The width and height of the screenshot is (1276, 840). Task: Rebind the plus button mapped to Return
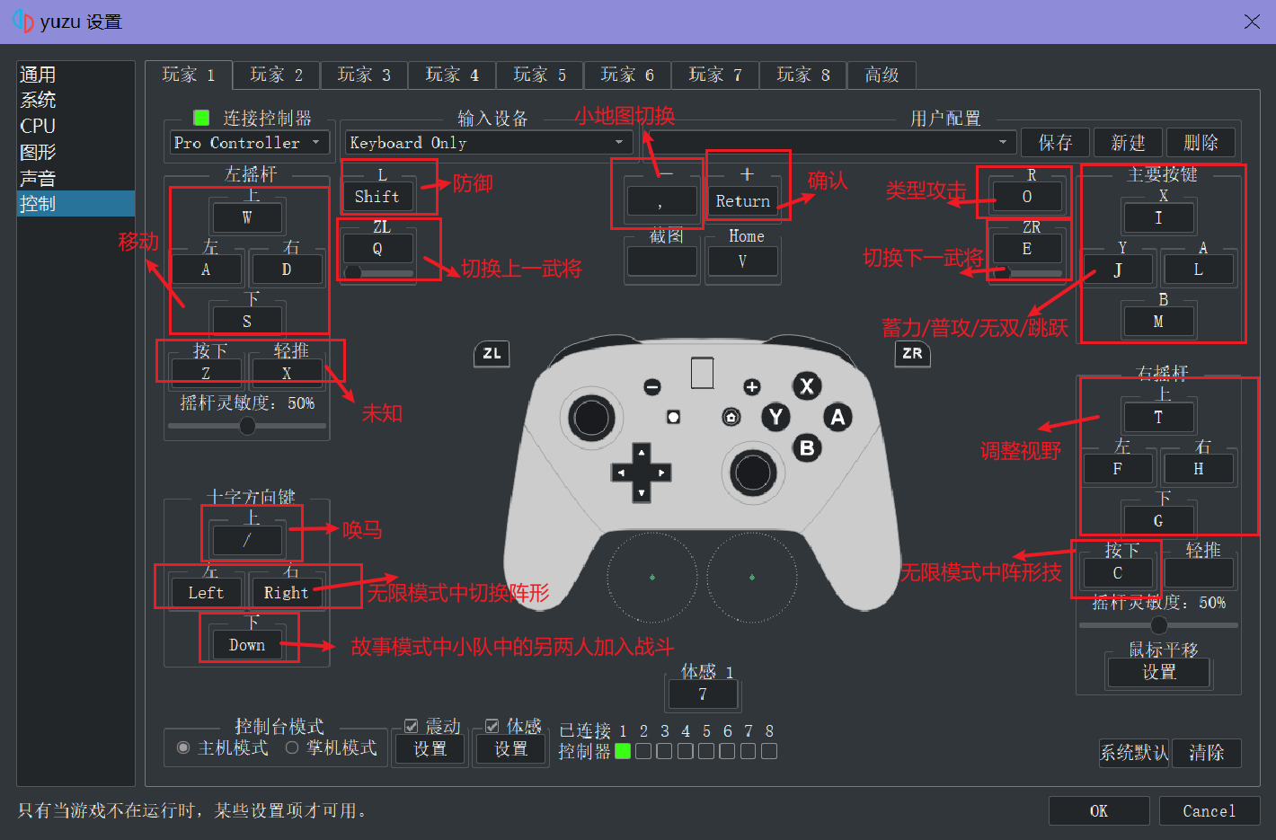[x=743, y=201]
